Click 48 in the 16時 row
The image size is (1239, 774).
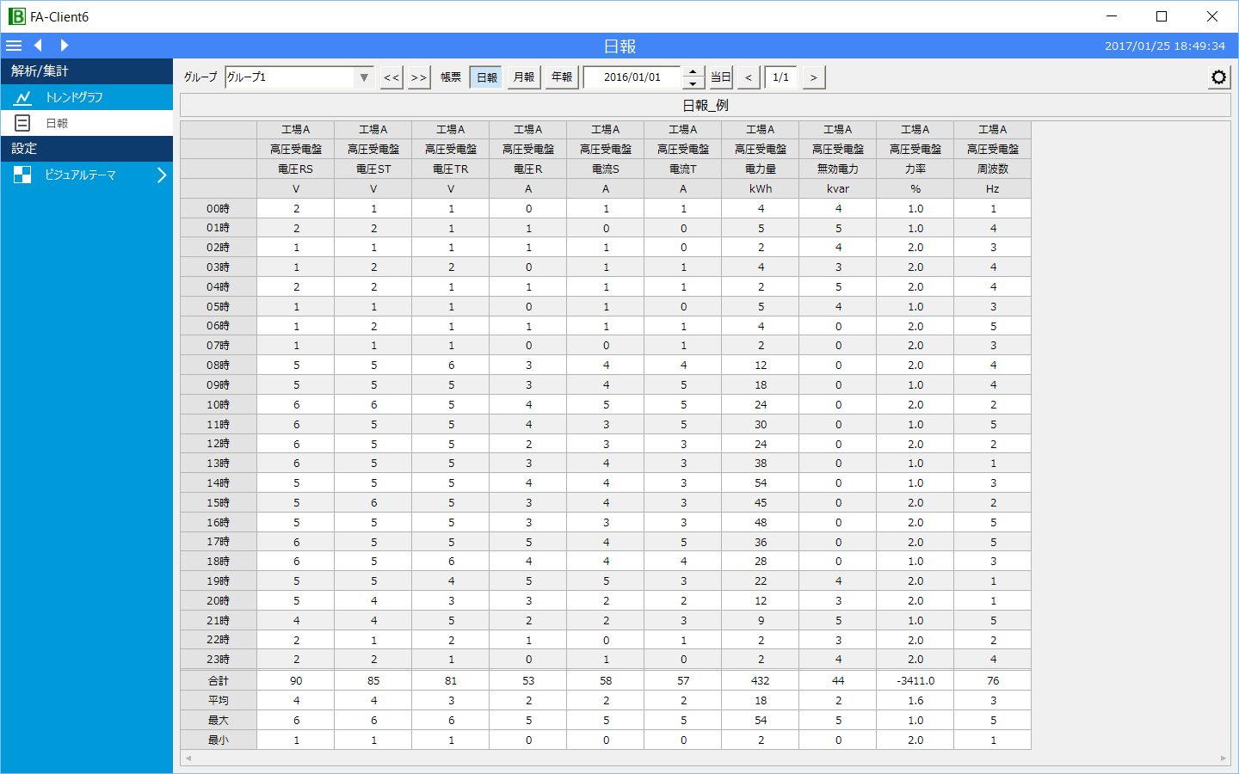tap(761, 522)
